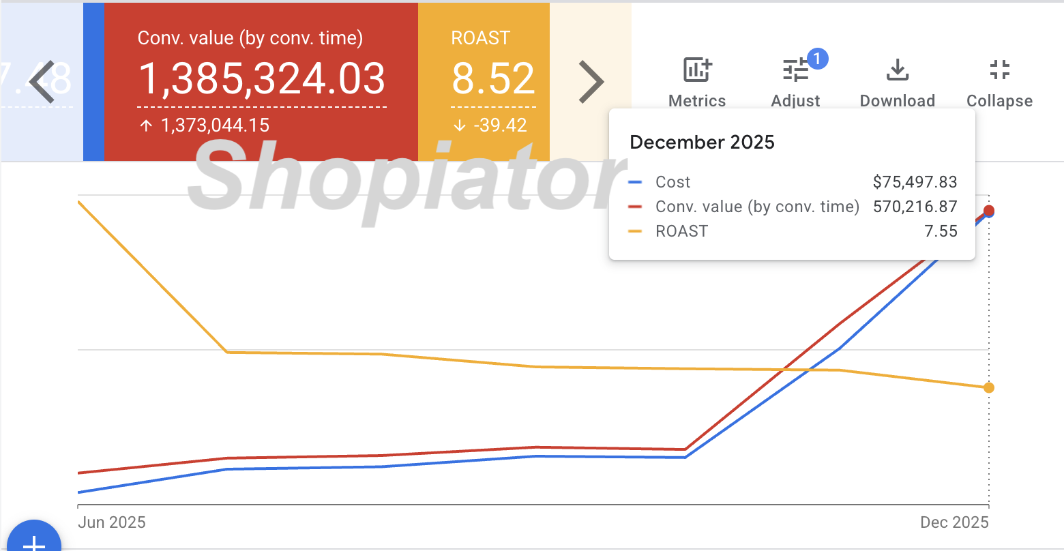Toggle the Cost series in the tooltip legend
1064x551 pixels.
[x=673, y=182]
